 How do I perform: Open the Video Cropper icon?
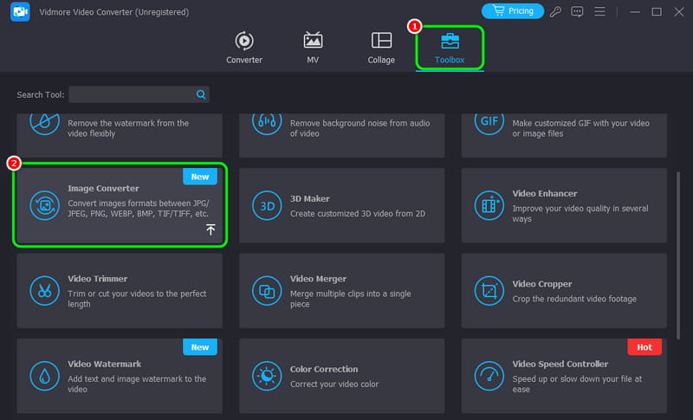coord(488,290)
